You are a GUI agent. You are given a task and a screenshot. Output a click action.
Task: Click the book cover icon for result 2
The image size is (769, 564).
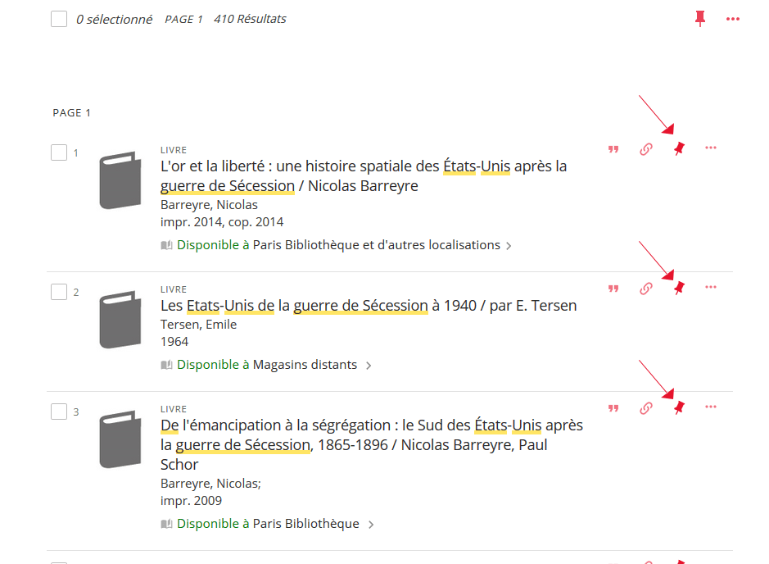click(120, 320)
